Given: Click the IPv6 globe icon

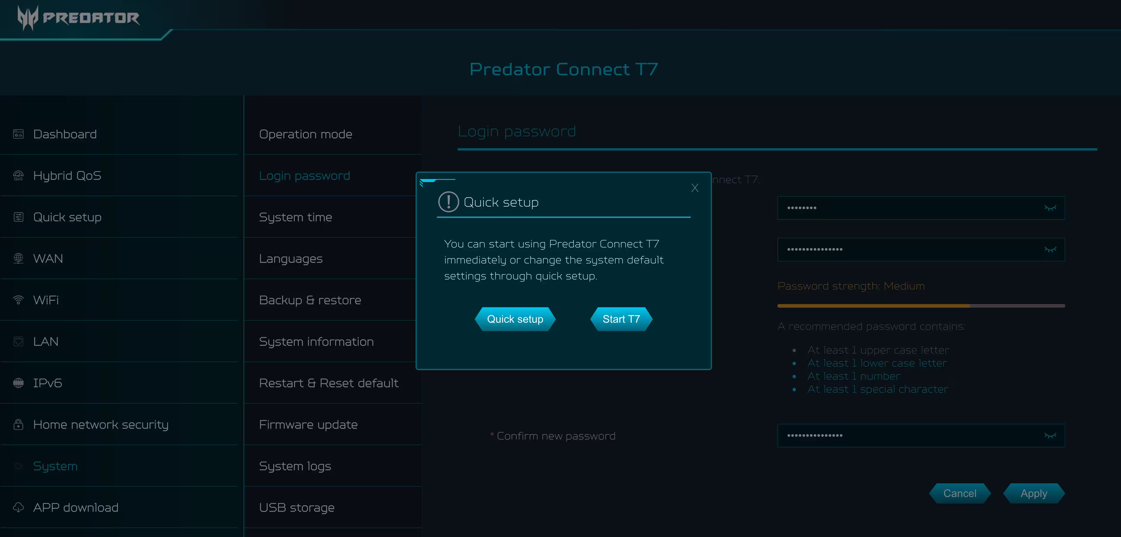Looking at the screenshot, I should pos(18,383).
